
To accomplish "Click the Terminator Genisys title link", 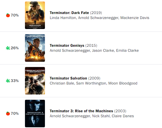I will pyautogui.click(x=67, y=45).
